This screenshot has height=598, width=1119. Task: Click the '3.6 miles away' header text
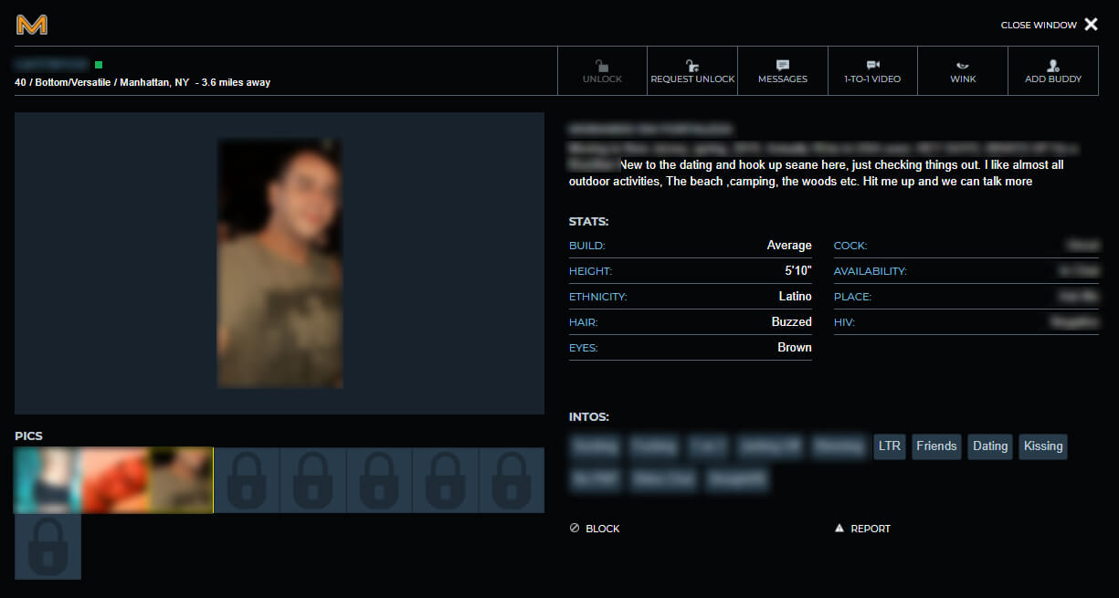pyautogui.click(x=236, y=82)
